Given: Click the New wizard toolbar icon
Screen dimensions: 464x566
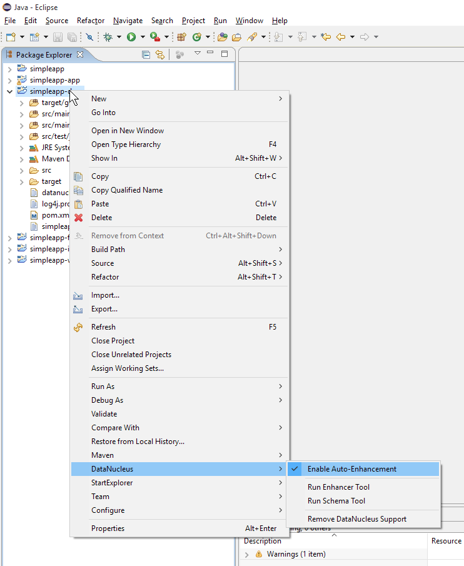Looking at the screenshot, I should tap(11, 37).
